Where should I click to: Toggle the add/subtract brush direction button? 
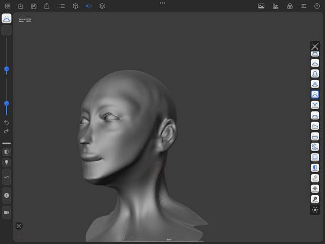point(7,196)
